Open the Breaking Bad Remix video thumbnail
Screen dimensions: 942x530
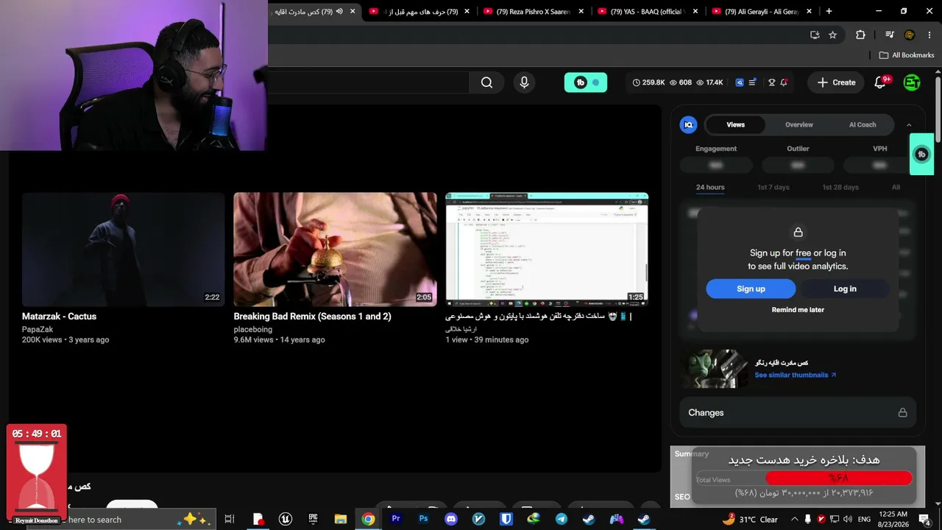click(335, 250)
